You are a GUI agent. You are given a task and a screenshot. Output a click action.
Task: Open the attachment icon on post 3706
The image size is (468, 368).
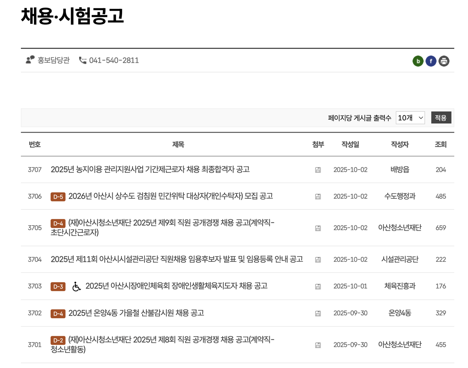(x=318, y=196)
